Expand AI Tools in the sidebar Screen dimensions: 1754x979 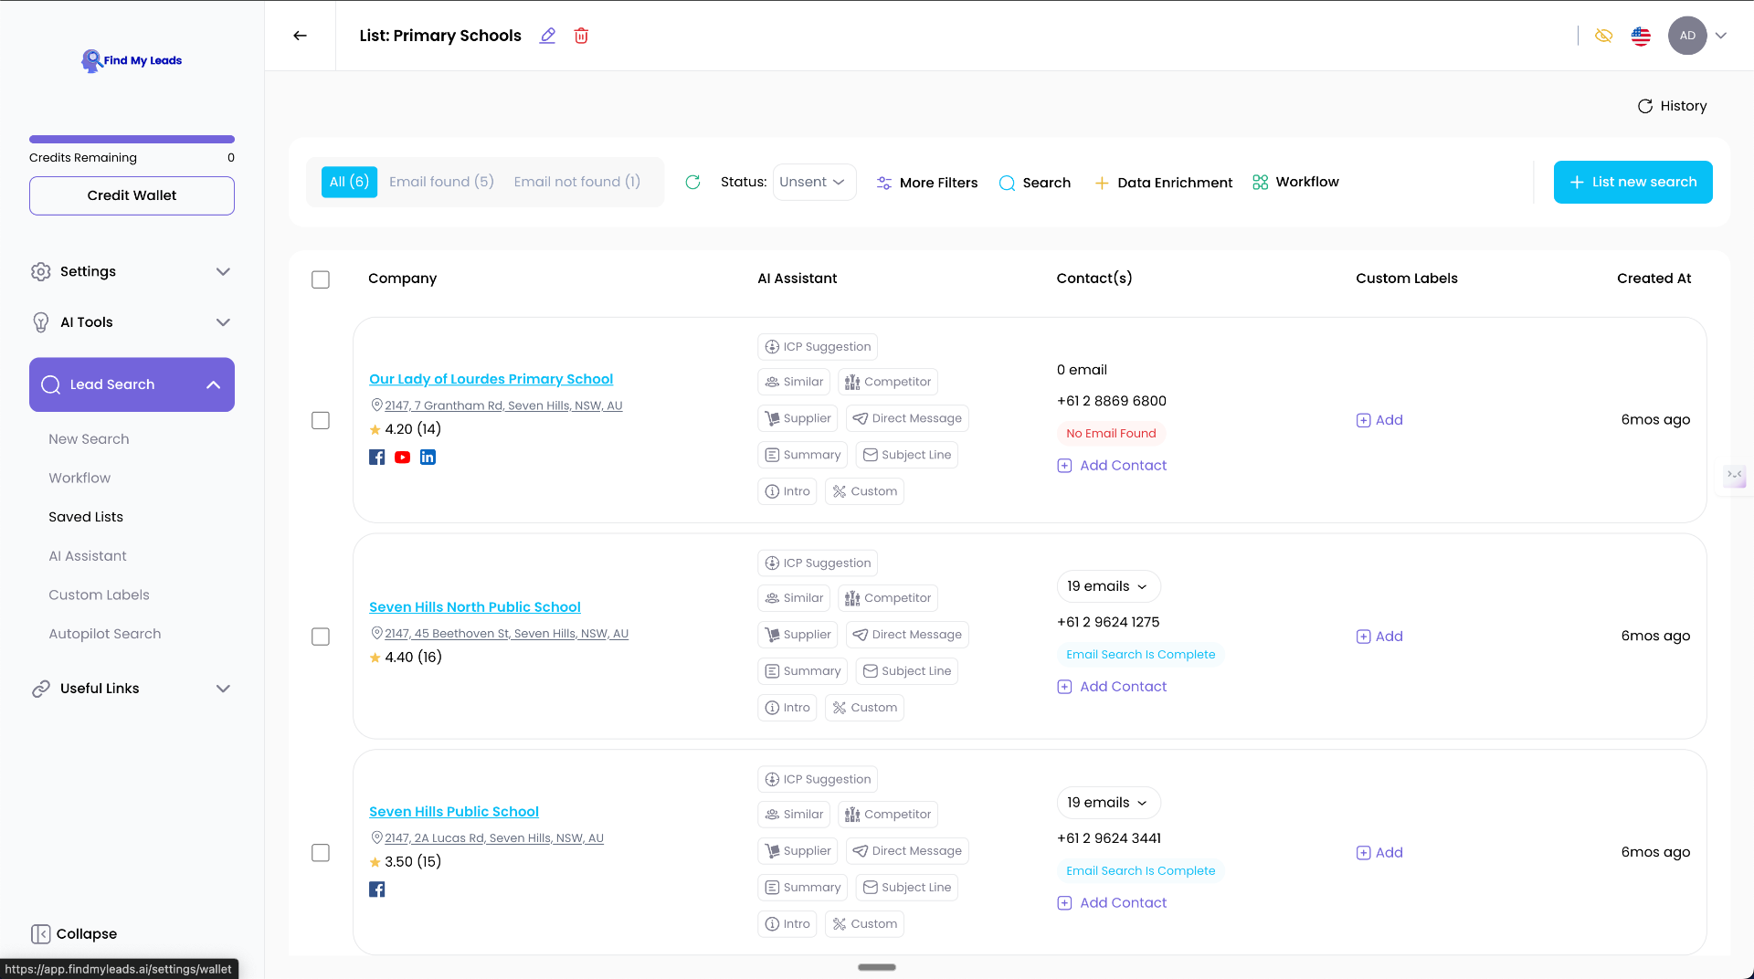pyautogui.click(x=132, y=322)
